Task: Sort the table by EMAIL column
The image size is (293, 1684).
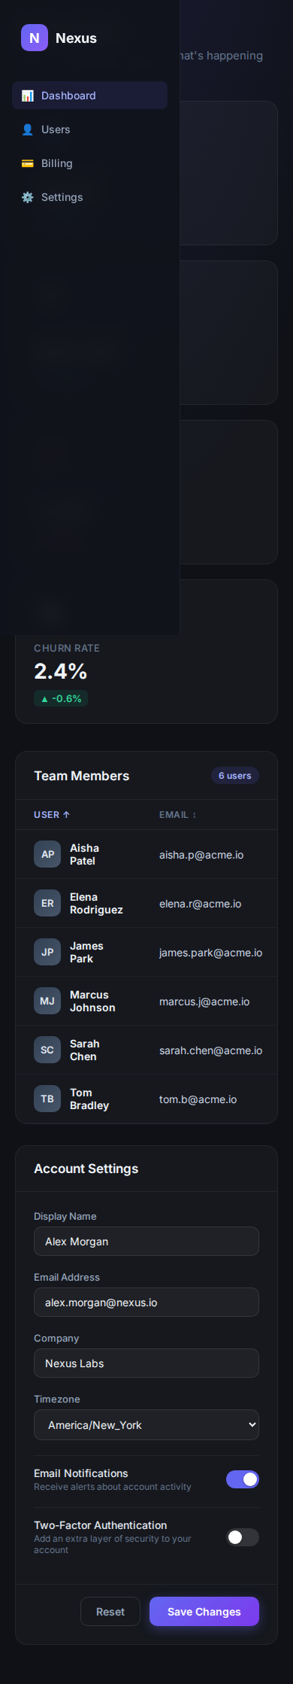Action: click(x=178, y=815)
